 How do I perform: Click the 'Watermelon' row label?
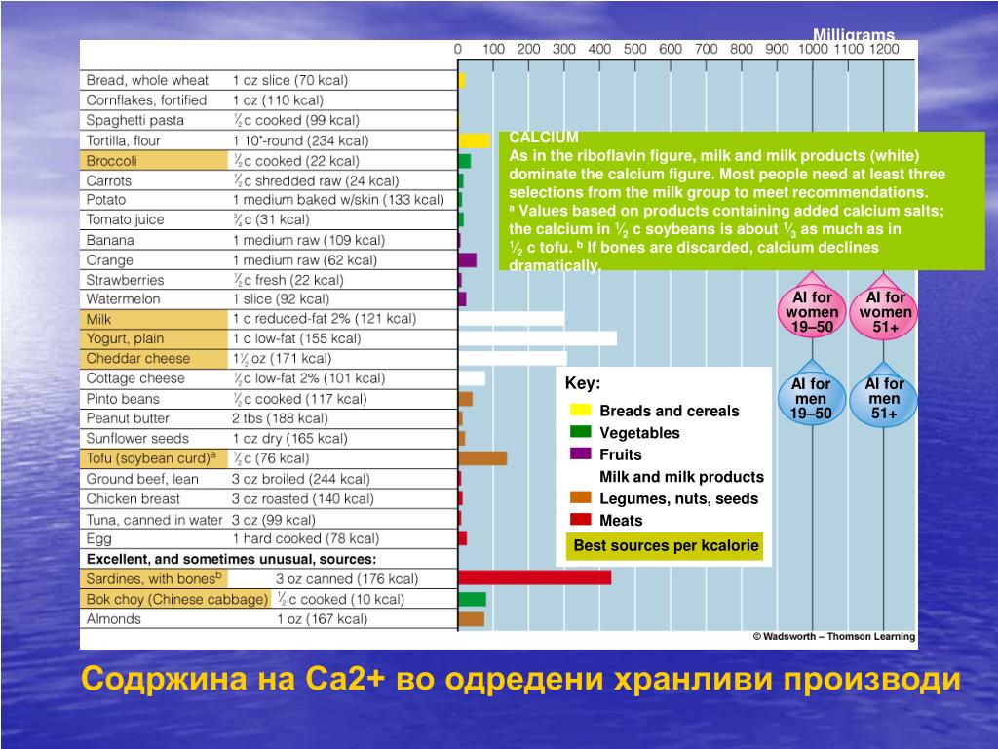(123, 299)
